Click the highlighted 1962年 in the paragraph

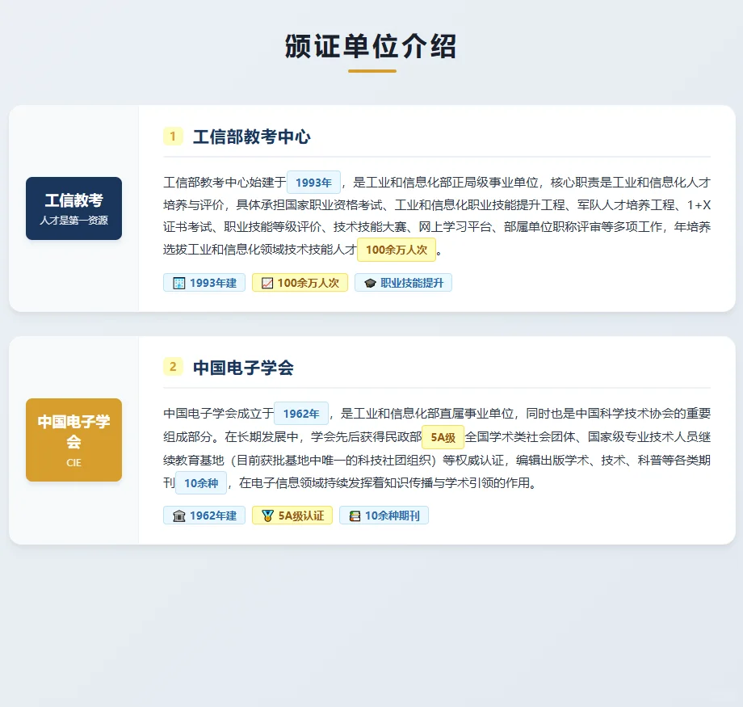click(301, 414)
